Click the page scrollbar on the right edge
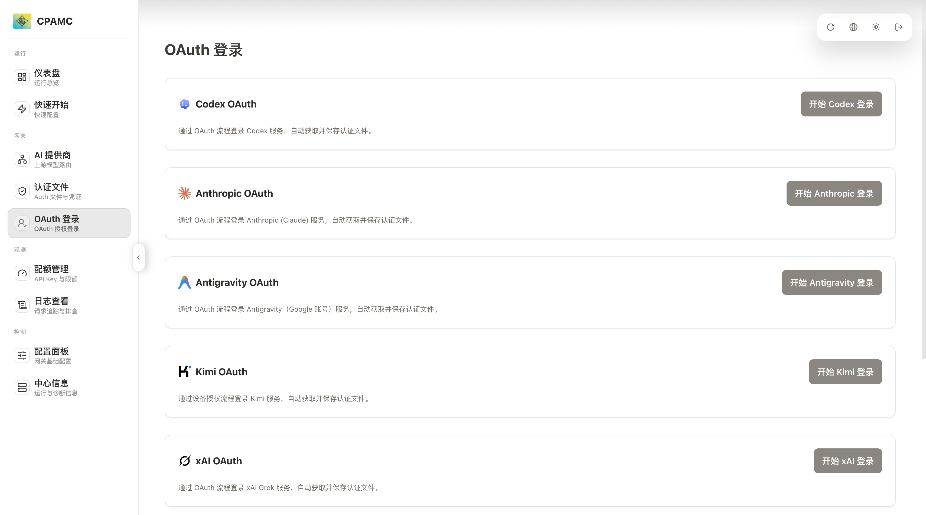 tap(924, 180)
